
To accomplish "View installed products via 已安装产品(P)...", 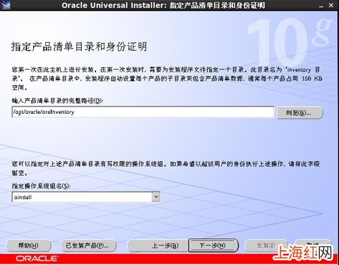I will [89, 245].
